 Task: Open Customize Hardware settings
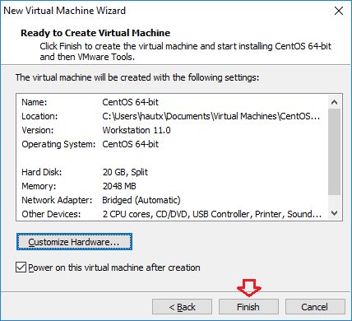pos(74,242)
